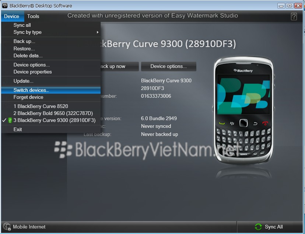Open the help question mark icon
The width and height of the screenshot is (305, 234).
tap(294, 17)
